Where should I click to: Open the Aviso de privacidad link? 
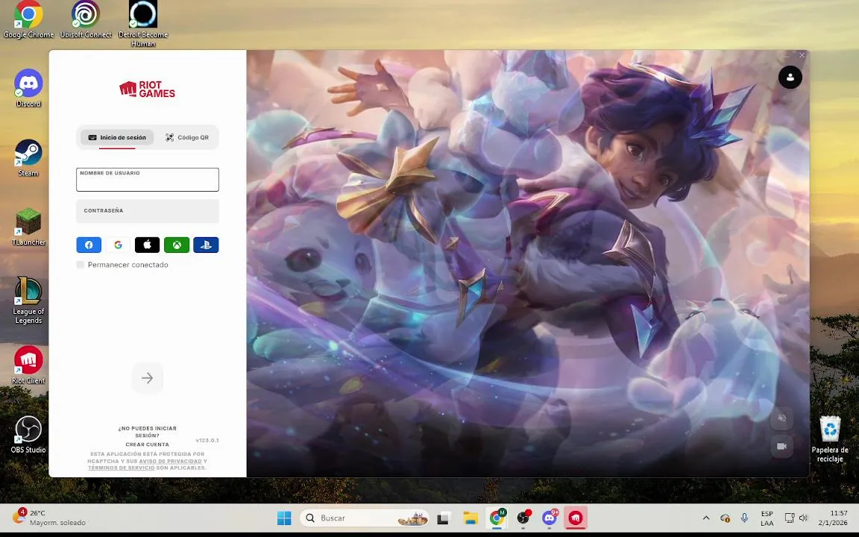[x=170, y=462]
